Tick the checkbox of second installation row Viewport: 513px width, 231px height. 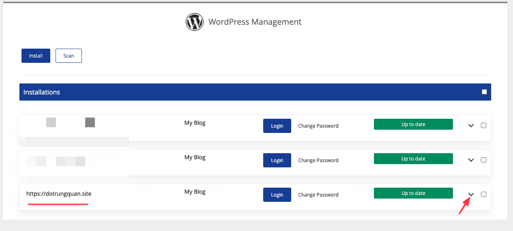[483, 160]
